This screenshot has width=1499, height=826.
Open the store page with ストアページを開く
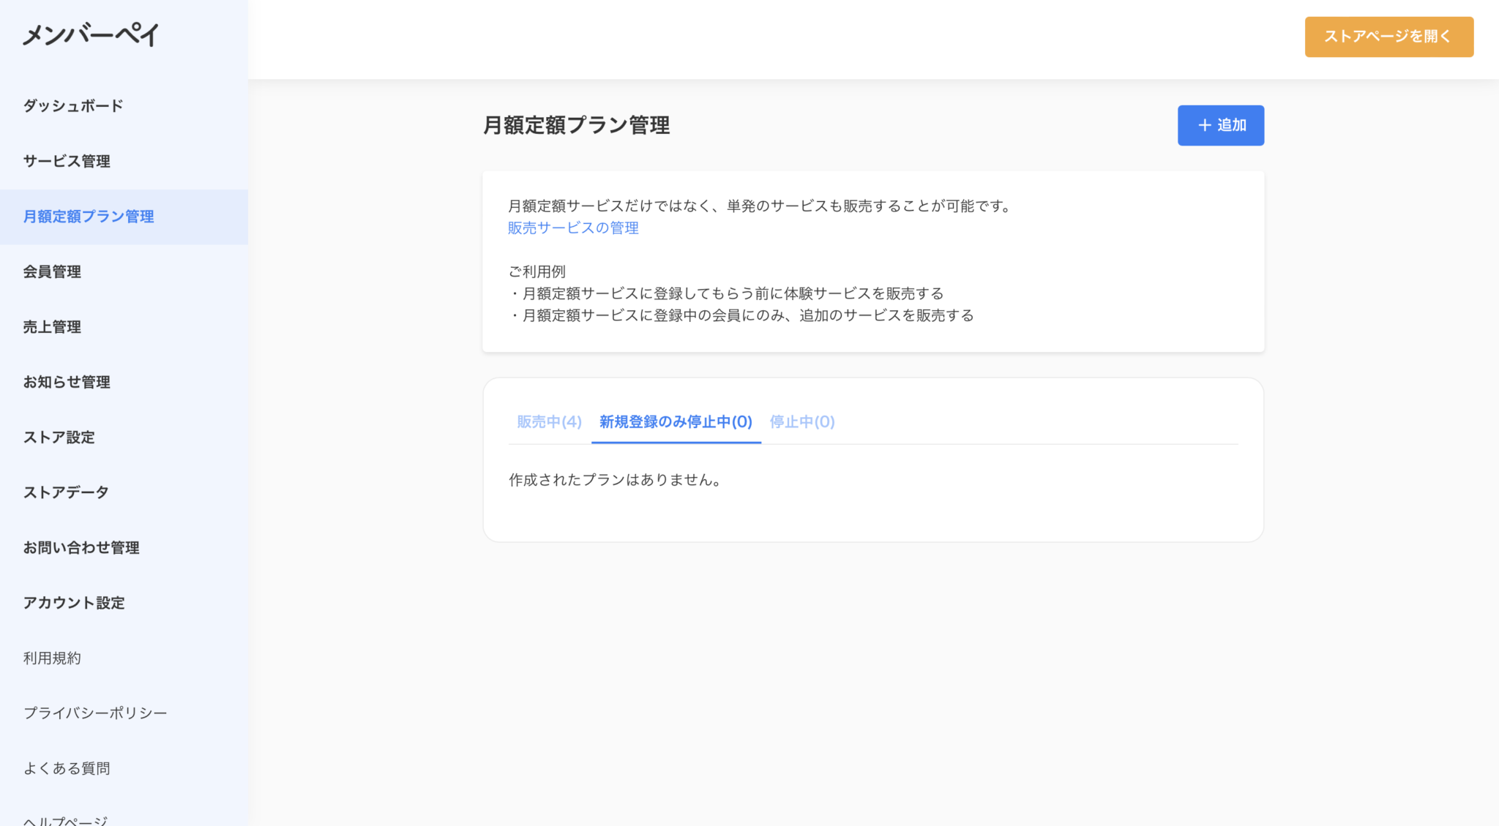click(1388, 37)
